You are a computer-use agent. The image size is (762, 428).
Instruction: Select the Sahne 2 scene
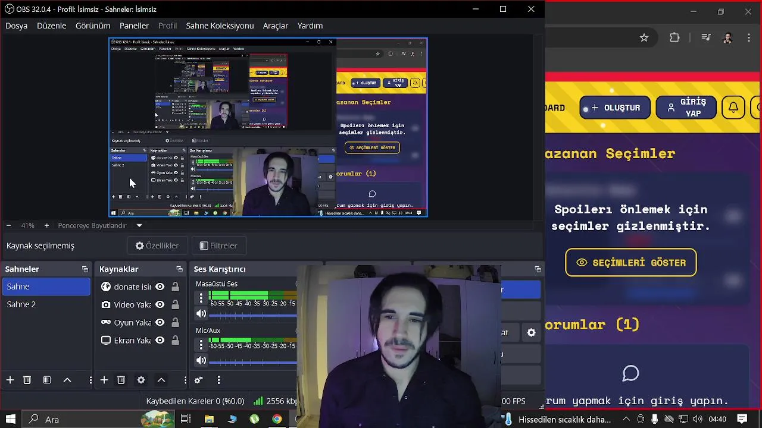pos(46,304)
